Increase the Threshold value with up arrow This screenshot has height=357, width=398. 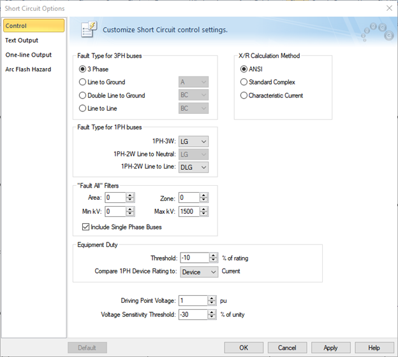214,255
